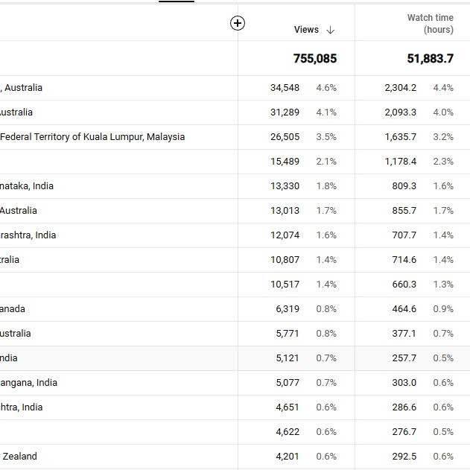Click the Views column header
Image resolution: width=470 pixels, height=470 pixels.
306,30
